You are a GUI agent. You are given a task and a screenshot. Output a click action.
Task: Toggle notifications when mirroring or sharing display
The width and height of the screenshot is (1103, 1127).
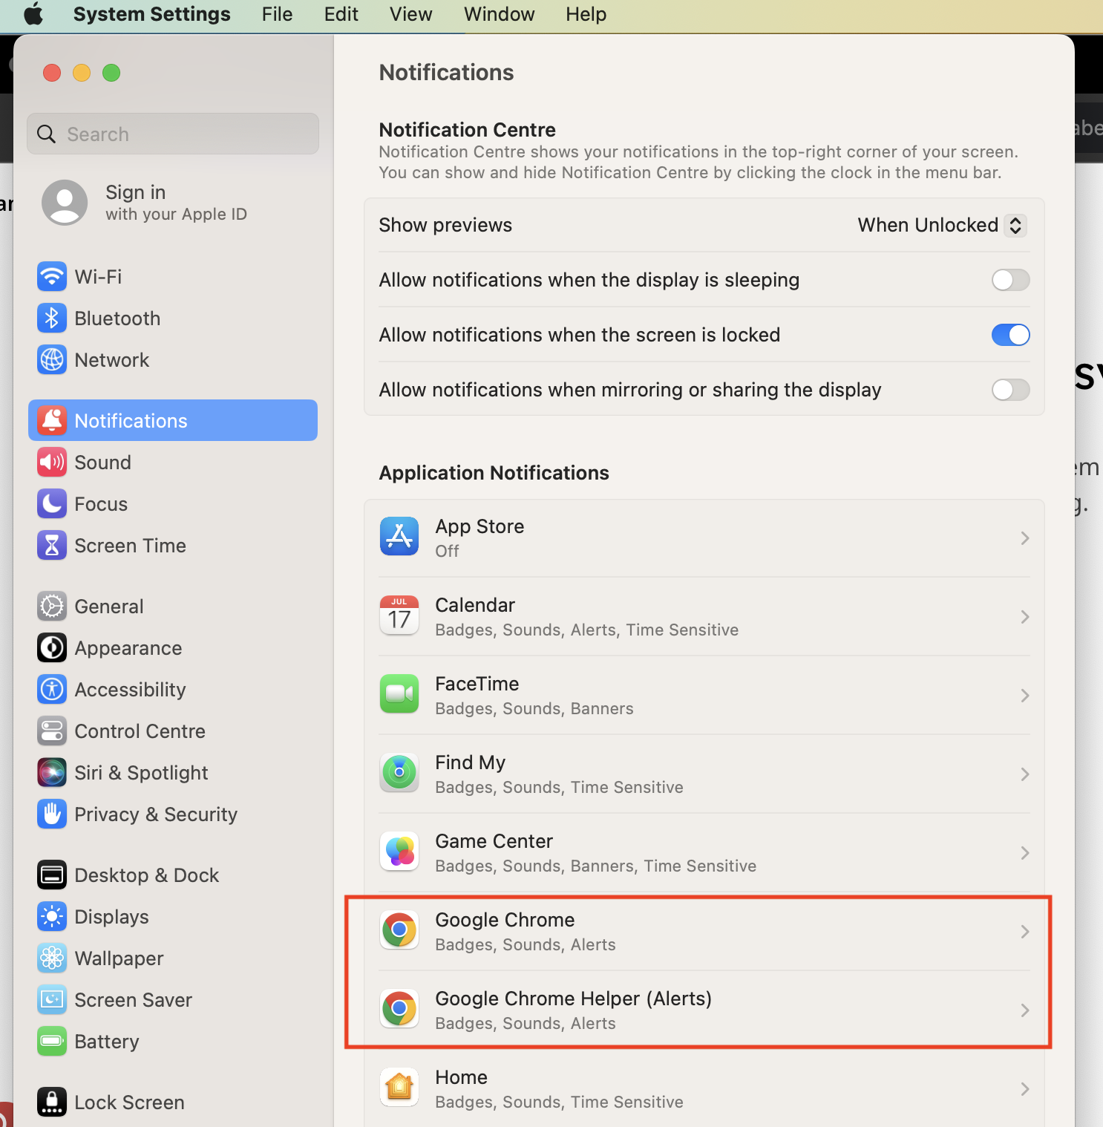1010,390
